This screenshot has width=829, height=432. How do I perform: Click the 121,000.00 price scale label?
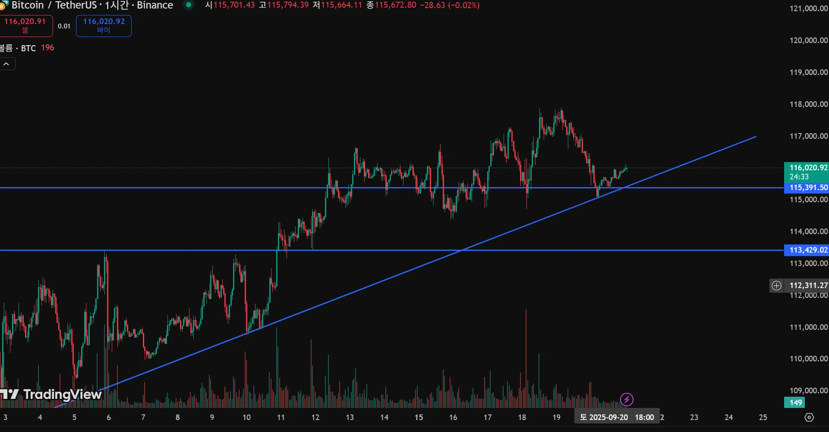808,8
